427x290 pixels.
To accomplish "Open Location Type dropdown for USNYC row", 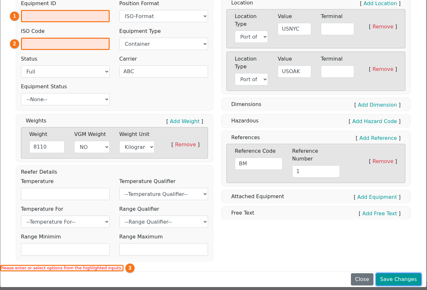I will tap(251, 37).
